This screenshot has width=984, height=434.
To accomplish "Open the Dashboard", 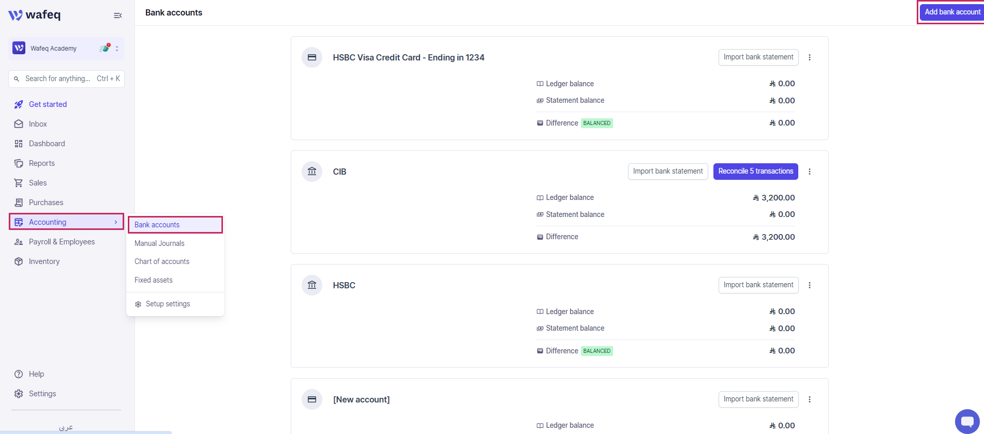I will 47,144.
